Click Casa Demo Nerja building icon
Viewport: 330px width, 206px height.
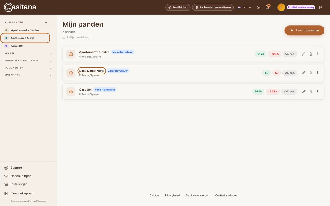(71, 73)
